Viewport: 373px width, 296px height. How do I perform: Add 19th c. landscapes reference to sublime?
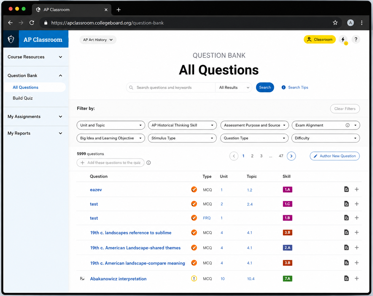tap(357, 232)
